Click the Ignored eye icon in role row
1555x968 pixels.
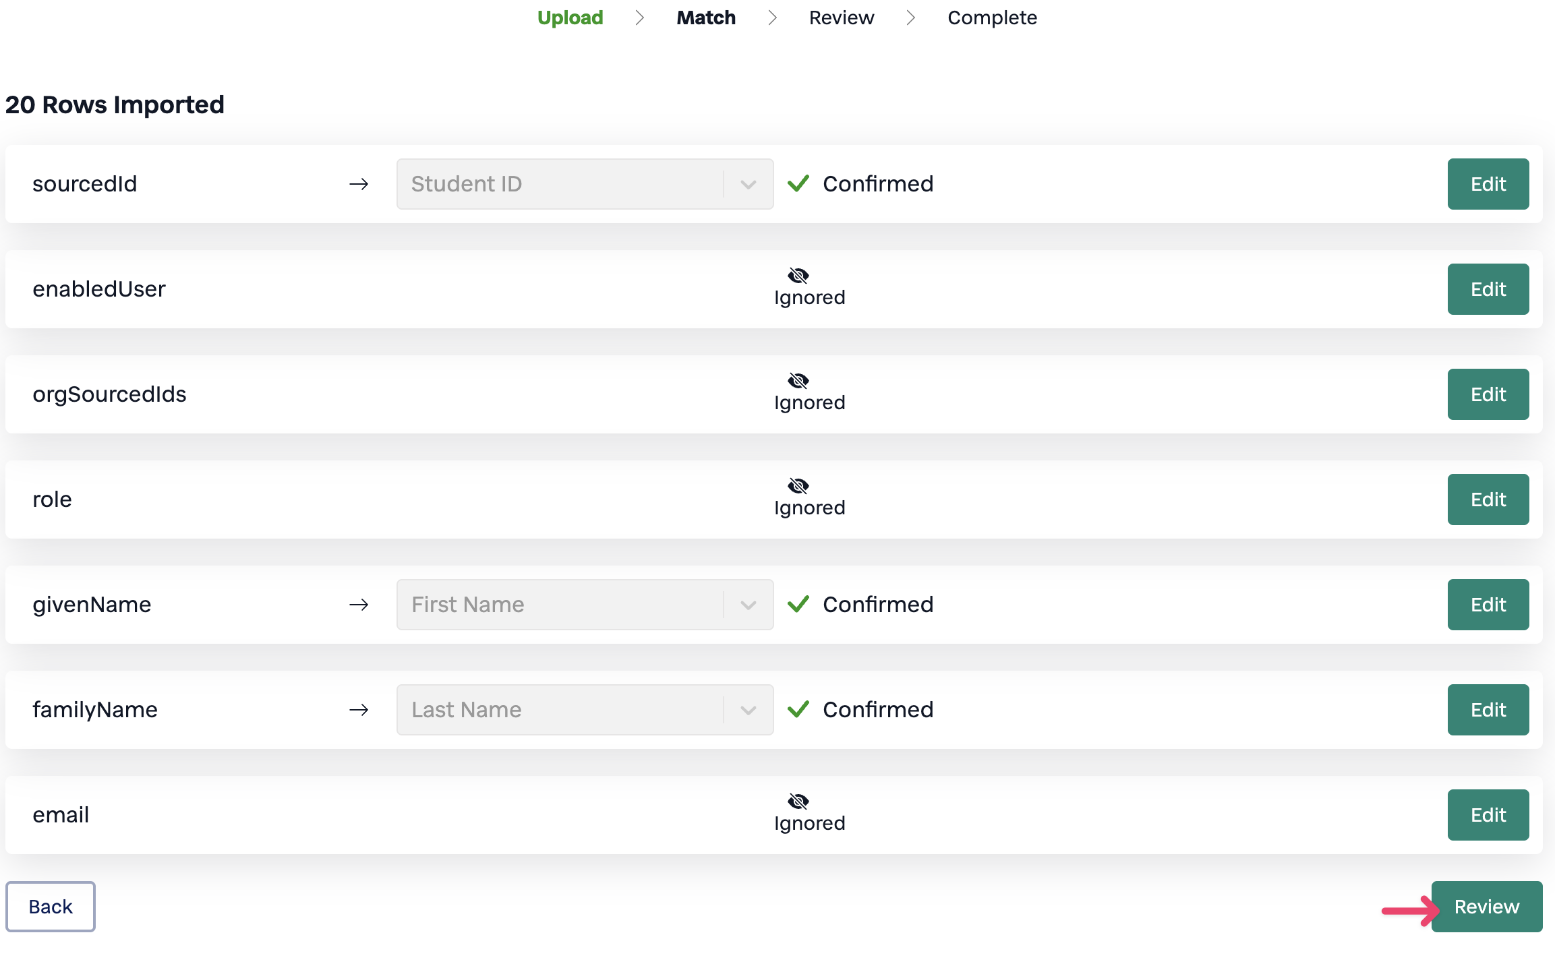tap(798, 485)
